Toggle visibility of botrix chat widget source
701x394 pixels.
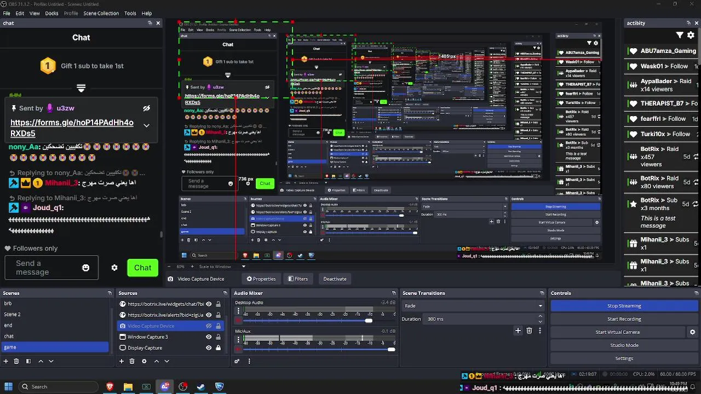pyautogui.click(x=209, y=304)
